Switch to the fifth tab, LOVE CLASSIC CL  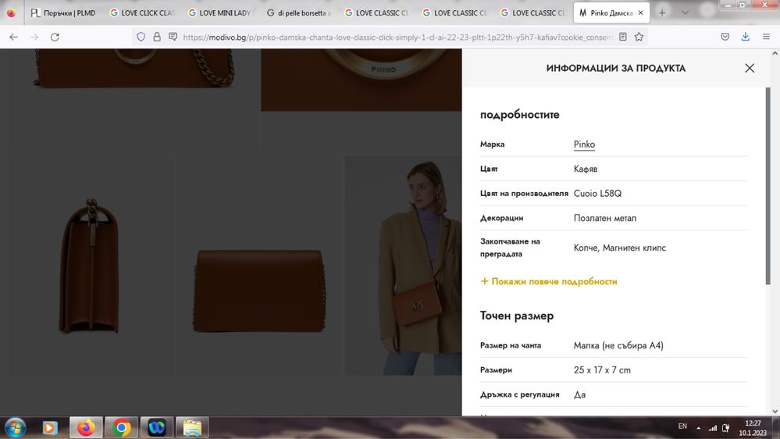pos(378,13)
